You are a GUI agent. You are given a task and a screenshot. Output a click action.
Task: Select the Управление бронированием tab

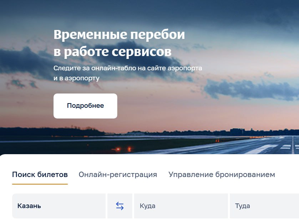coord(222,175)
